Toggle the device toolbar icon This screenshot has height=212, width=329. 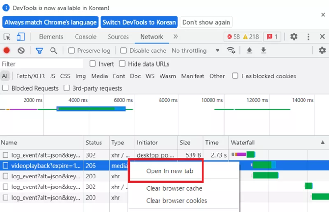20,37
